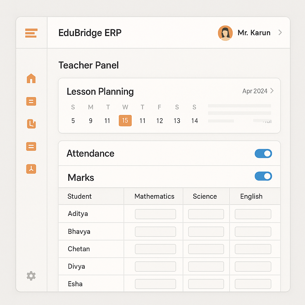
Task: Click Mr. Karun's profile avatar
Action: pyautogui.click(x=225, y=33)
